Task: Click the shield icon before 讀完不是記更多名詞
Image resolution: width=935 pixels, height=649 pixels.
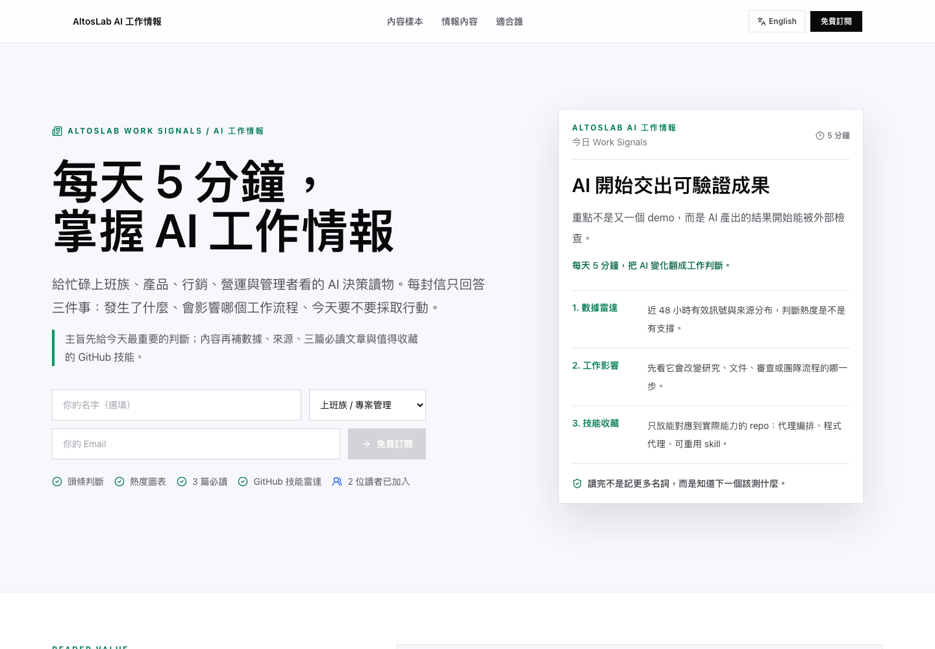Action: click(x=577, y=484)
